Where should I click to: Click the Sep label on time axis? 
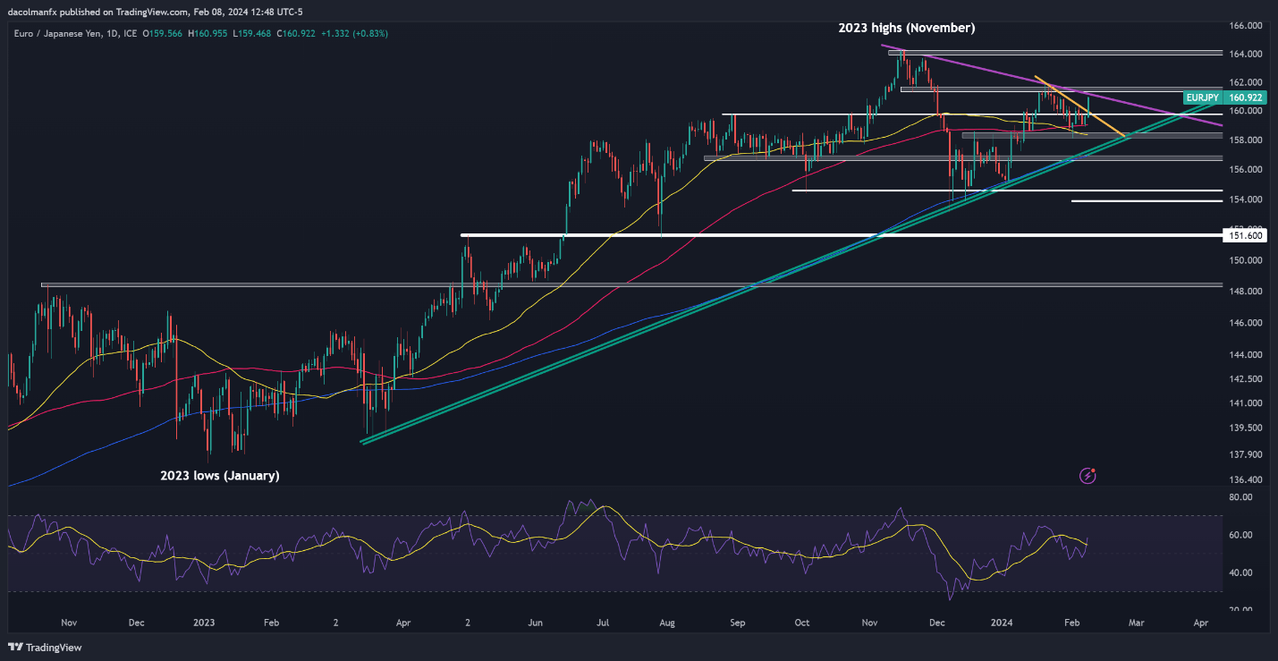(737, 622)
